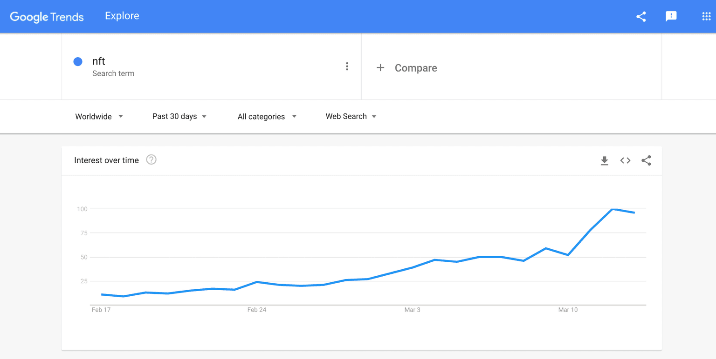Open the Web Search type dropdown
Screen dimensions: 716x359
click(351, 117)
